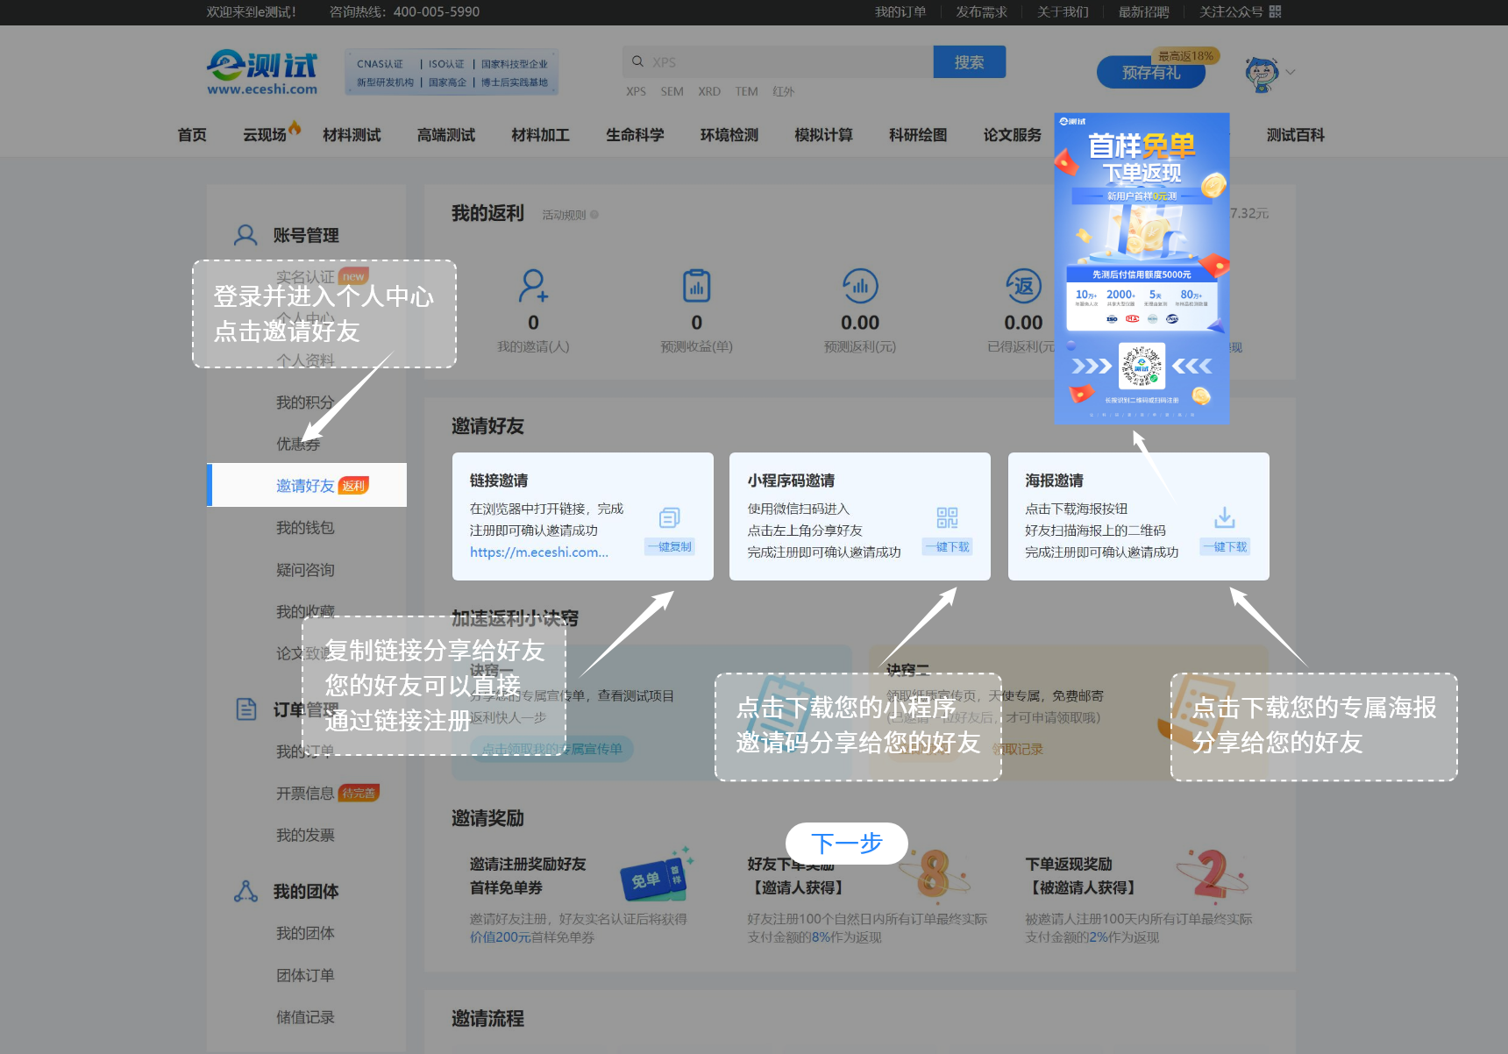Click the user avatar mascot icon
1508x1054 pixels.
click(1261, 74)
